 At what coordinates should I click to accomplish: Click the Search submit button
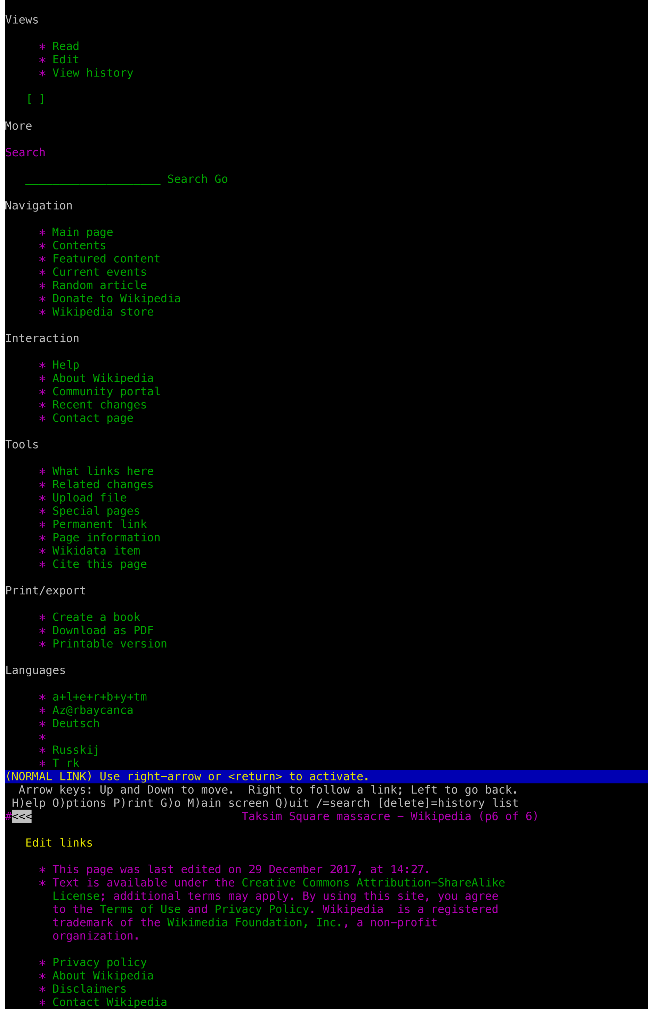(187, 179)
